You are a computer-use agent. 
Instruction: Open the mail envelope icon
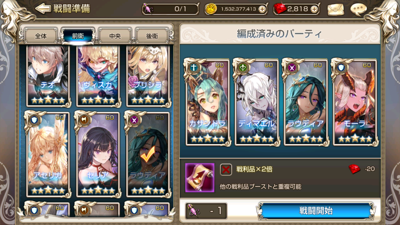[x=336, y=9]
